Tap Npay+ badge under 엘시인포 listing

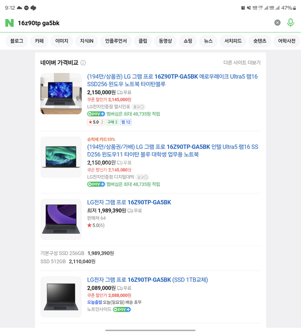pos(96,114)
